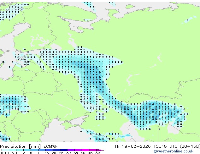The image size is (200, 154).
Task: Click the 20–25 mm dark blue swatch
Action: 56,150
